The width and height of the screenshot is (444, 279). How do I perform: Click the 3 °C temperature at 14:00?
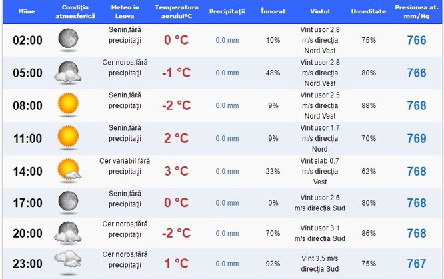(x=176, y=171)
